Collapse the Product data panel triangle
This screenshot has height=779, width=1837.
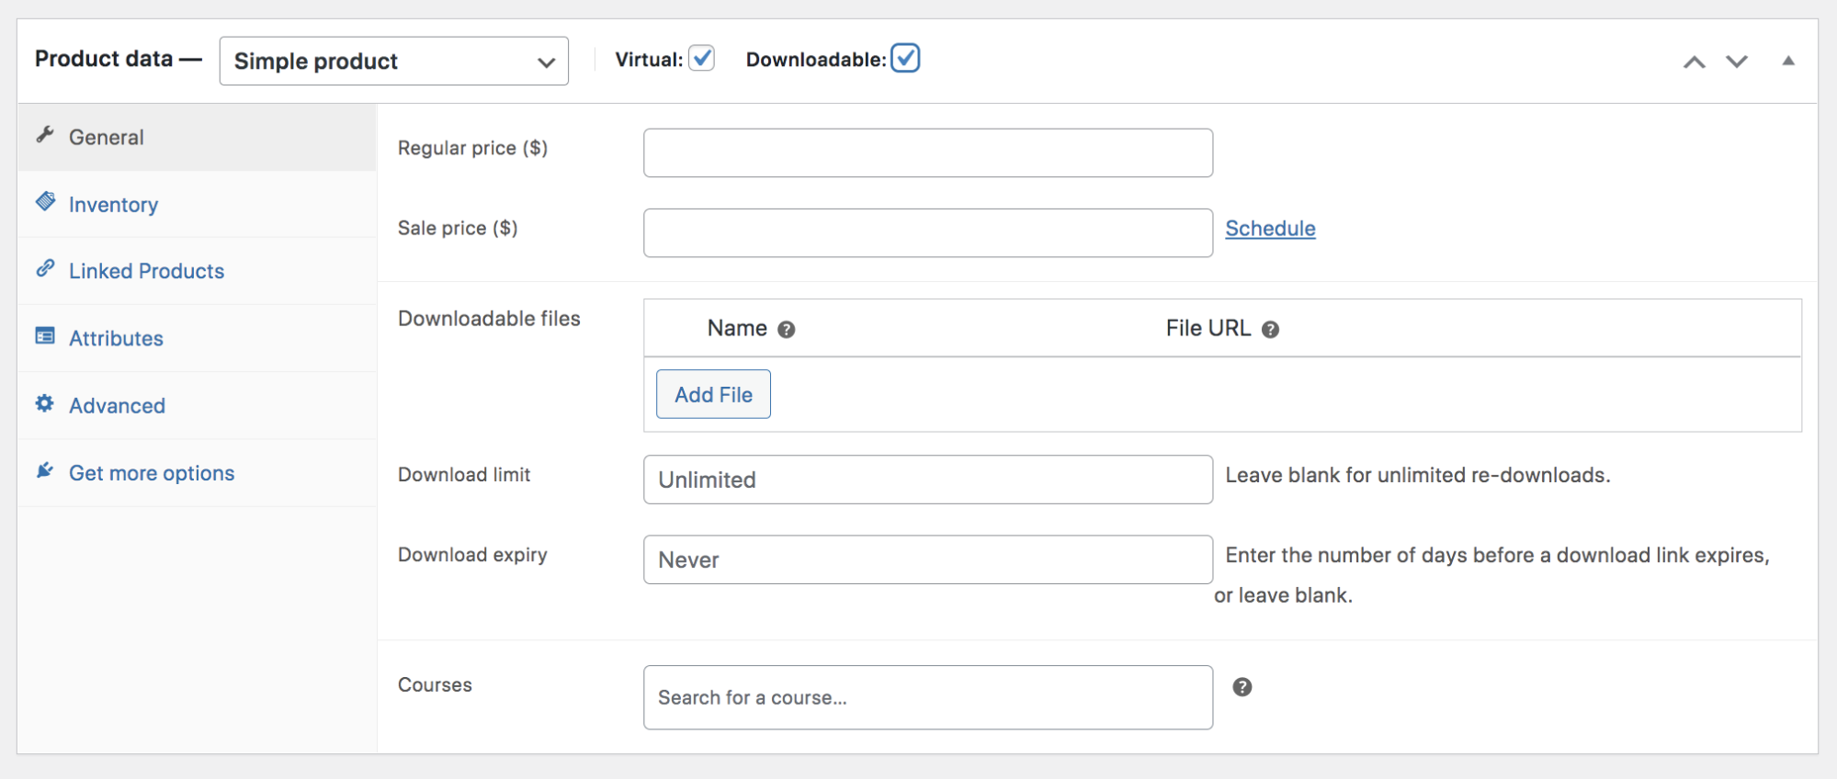tap(1788, 61)
